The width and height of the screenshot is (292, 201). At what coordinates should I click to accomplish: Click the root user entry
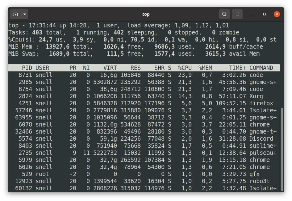coord(42,174)
